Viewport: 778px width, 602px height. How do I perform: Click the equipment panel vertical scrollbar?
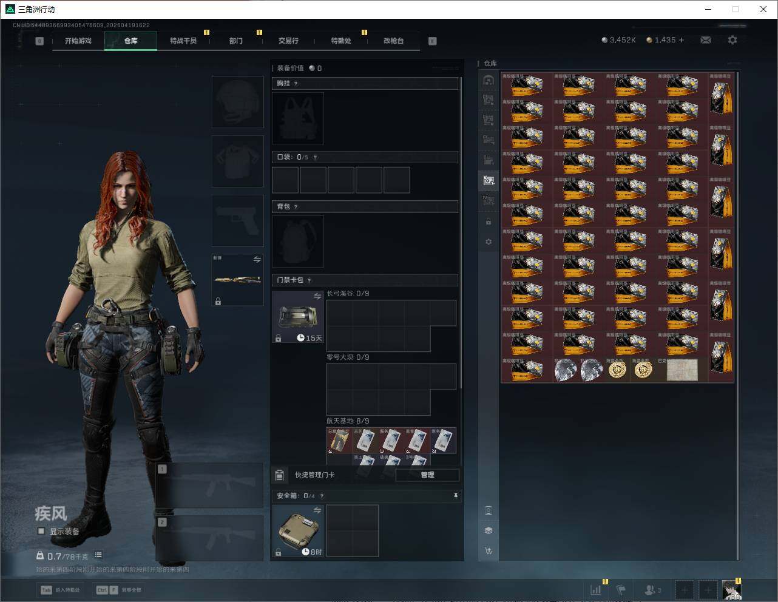click(x=461, y=234)
